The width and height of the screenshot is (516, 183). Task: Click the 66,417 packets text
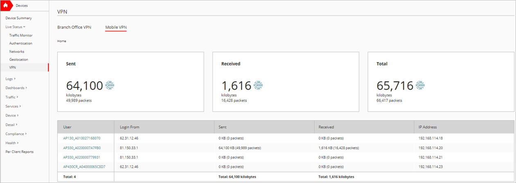coord(389,100)
